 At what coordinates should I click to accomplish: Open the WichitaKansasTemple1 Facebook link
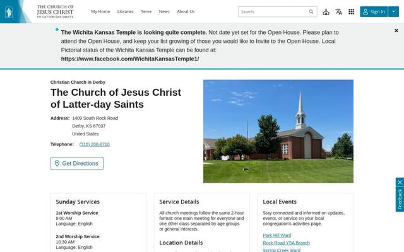[130, 59]
